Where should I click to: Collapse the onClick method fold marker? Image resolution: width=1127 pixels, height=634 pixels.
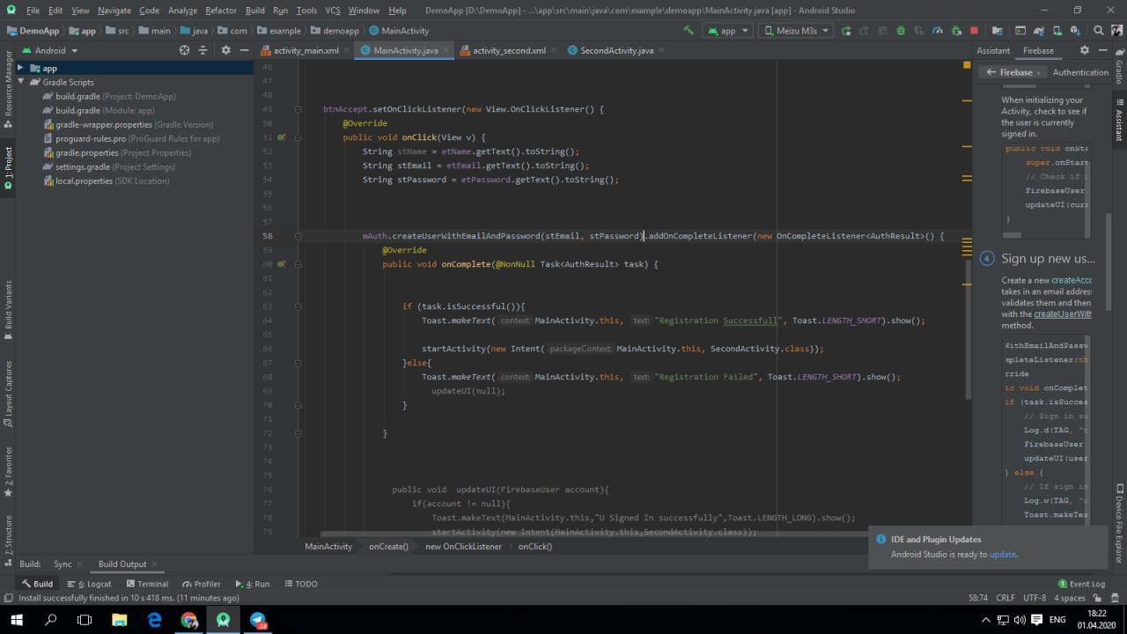click(x=298, y=137)
